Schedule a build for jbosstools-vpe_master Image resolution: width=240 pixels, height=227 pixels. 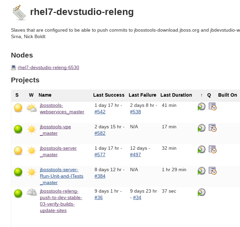201,128
